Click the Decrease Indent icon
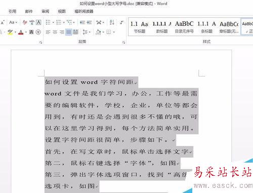 coord(82,22)
